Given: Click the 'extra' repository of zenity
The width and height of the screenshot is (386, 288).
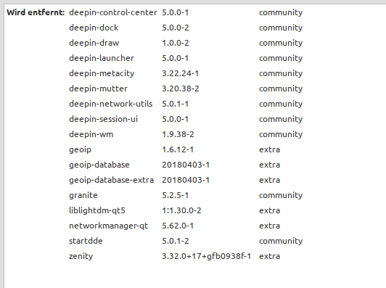Looking at the screenshot, I should tap(270, 256).
